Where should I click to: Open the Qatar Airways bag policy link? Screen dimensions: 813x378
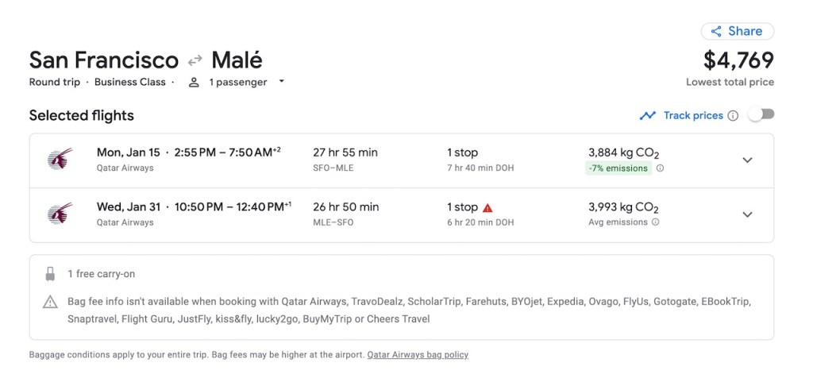pos(418,355)
